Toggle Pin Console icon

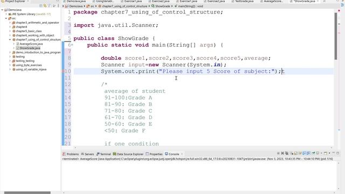313,153
